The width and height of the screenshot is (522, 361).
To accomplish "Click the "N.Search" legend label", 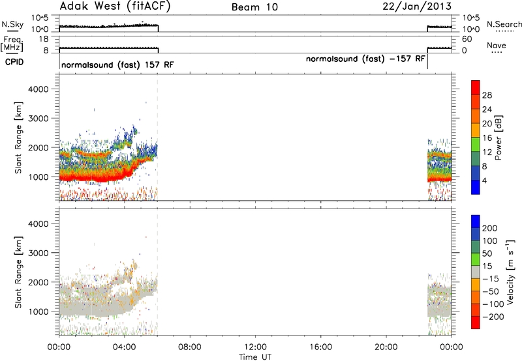I will [504, 24].
